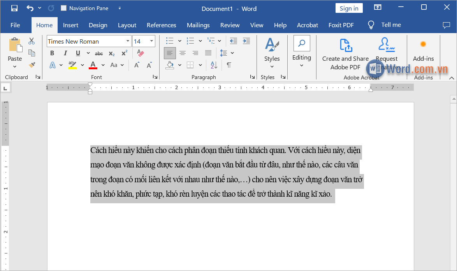This screenshot has width=457, height=271.
Task: Decrease font size with shrink icon
Action: pyautogui.click(x=149, y=65)
